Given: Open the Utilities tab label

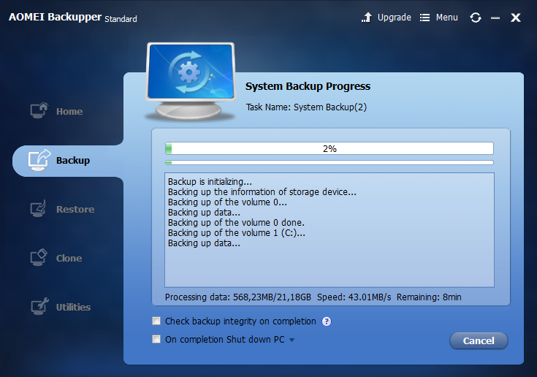Looking at the screenshot, I should click(73, 307).
